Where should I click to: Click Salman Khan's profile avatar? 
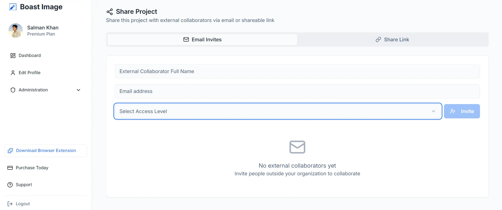pyautogui.click(x=15, y=30)
